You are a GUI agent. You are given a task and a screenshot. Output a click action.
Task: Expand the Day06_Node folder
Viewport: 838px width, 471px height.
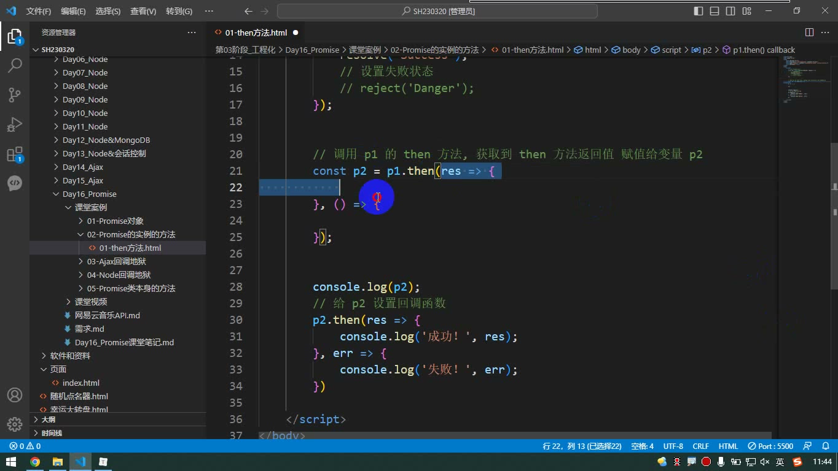(85, 59)
